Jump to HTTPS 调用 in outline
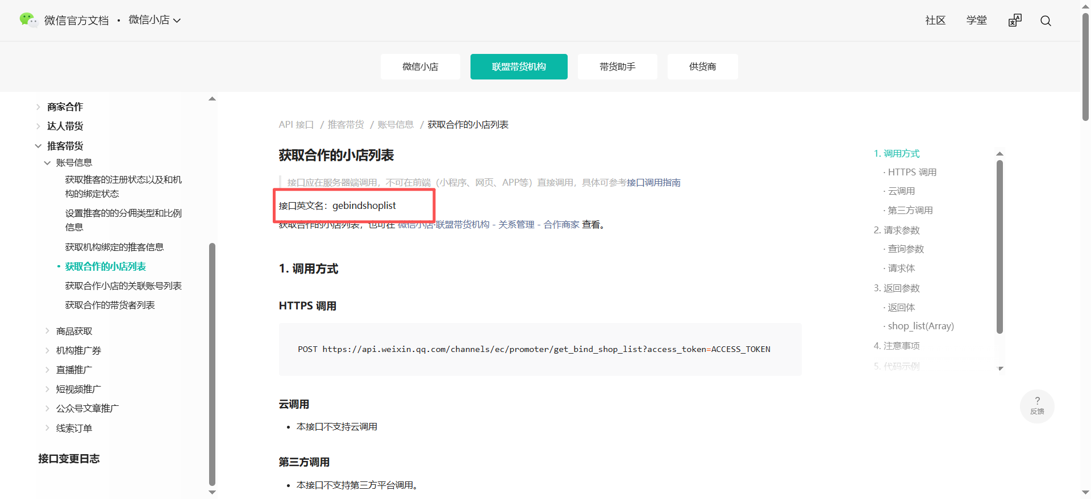This screenshot has width=1091, height=499. point(912,172)
